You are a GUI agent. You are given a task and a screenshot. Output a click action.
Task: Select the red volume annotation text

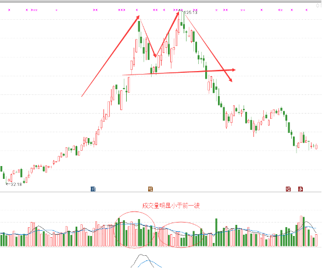point(171,206)
